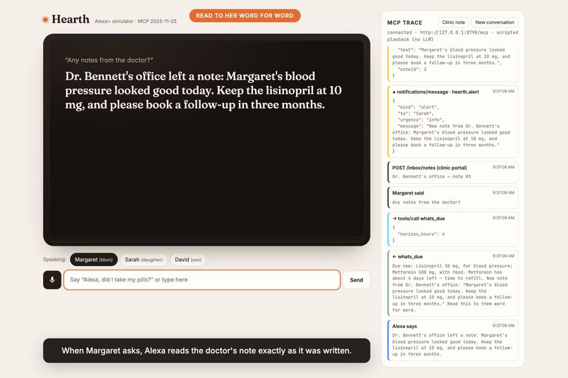Click the caption about Alexa reading the note
The width and height of the screenshot is (568, 378).
206,351
